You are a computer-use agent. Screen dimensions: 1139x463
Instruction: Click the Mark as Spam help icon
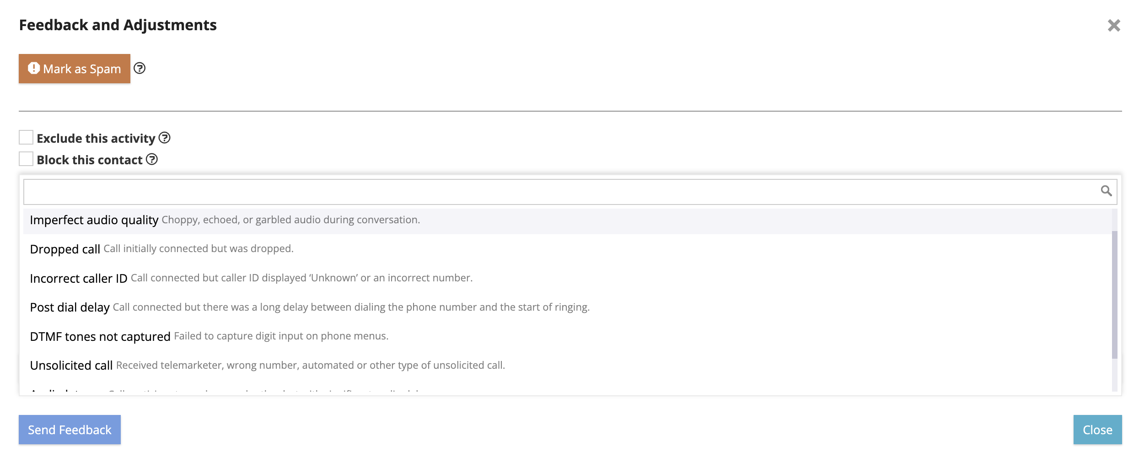pyautogui.click(x=140, y=68)
